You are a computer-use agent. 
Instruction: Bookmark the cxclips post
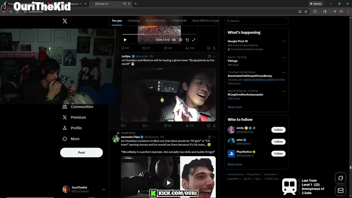pyautogui.click(x=209, y=126)
